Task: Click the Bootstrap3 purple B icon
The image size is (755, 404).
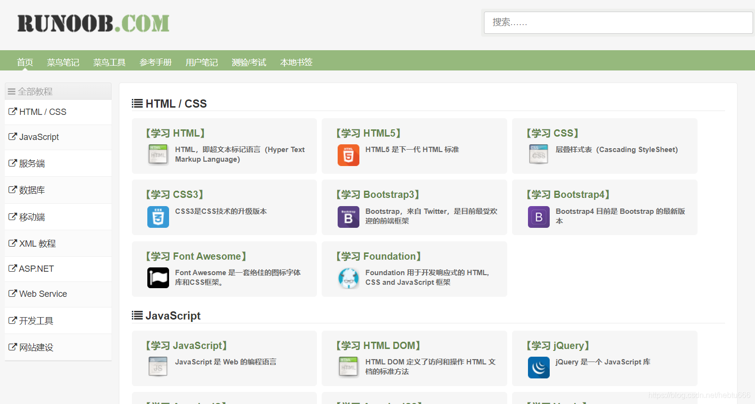Action: [348, 217]
